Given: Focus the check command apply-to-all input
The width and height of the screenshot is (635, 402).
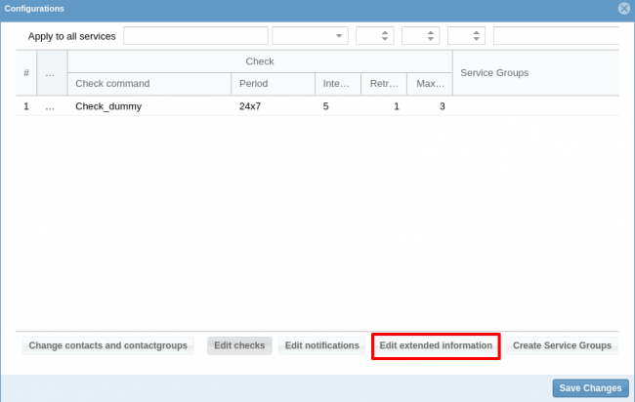Looking at the screenshot, I should [195, 36].
